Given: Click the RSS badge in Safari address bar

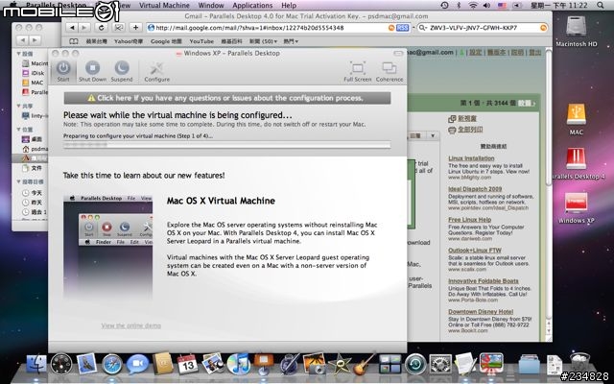Looking at the screenshot, I should 402,28.
